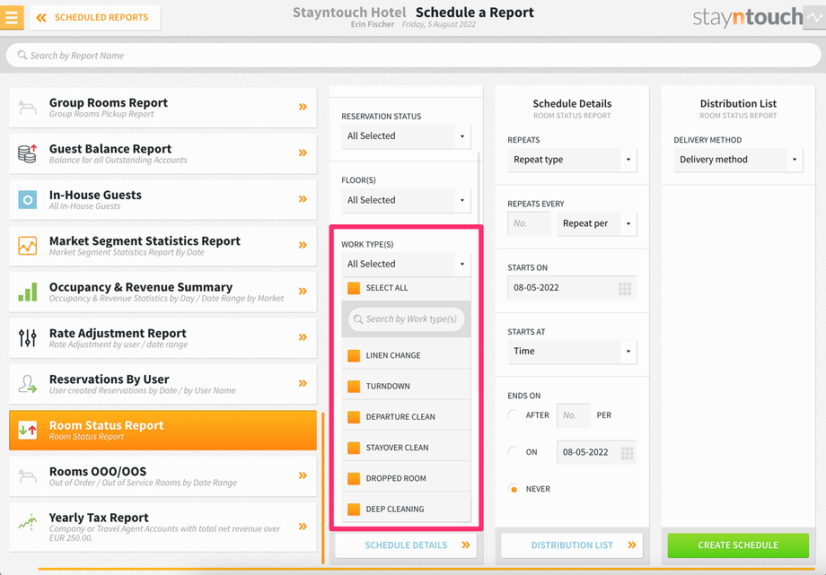Click the Rate Adjustment sliders icon
826x575 pixels.
click(x=28, y=337)
